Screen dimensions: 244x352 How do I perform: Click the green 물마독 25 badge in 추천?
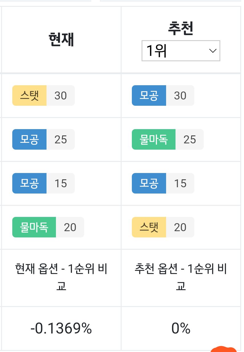coord(168,139)
